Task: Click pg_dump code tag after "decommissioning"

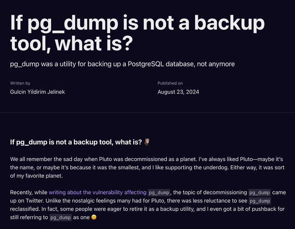Action: (260, 192)
